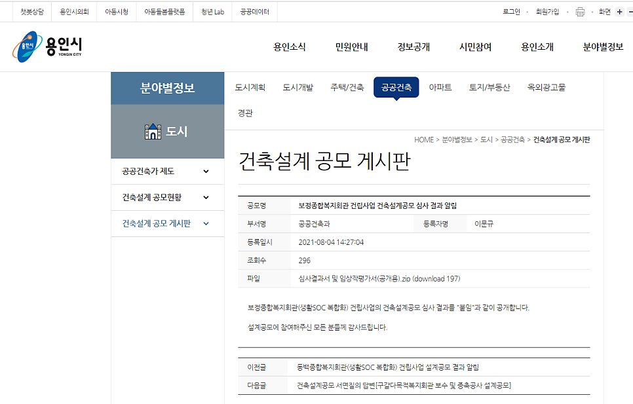
Task: Click the department name 공공건축과
Action: [314, 224]
